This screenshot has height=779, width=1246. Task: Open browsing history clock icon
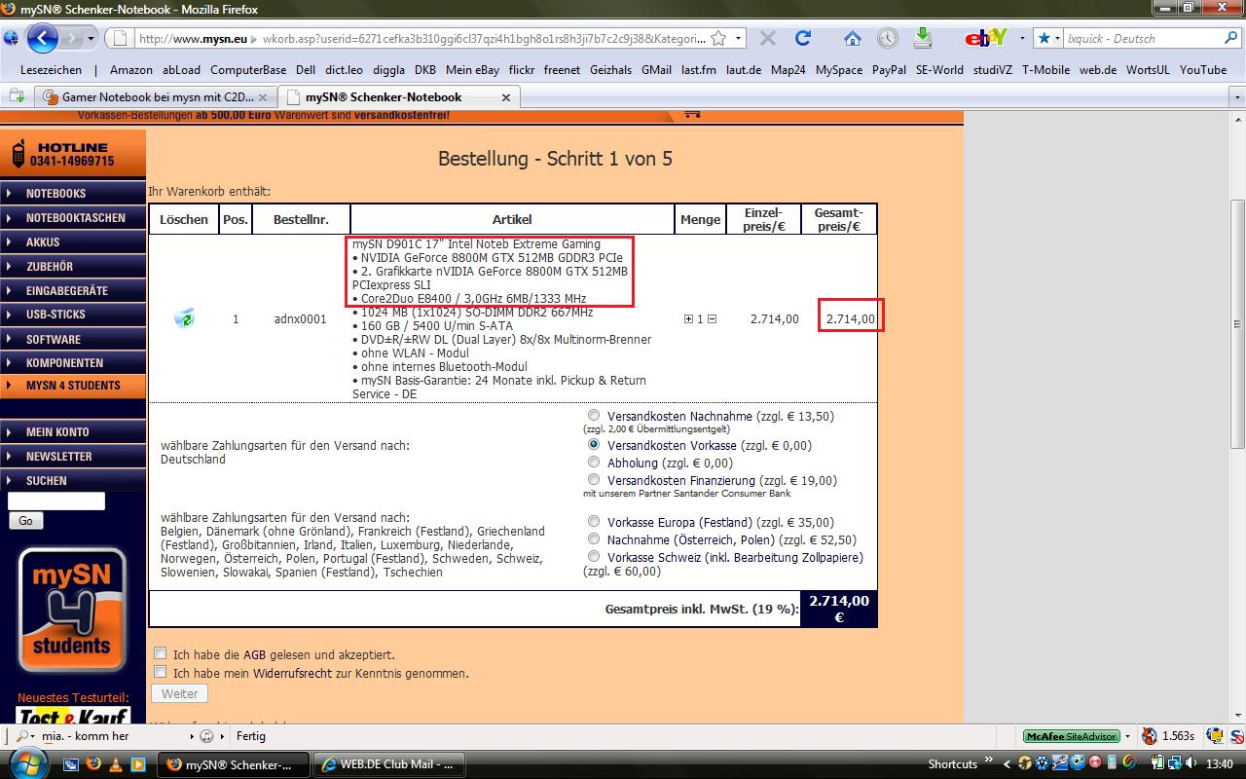coord(887,39)
